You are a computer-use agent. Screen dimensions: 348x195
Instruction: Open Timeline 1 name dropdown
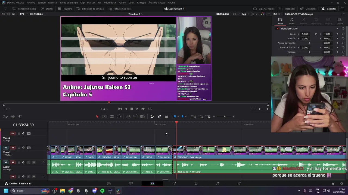coord(136,14)
